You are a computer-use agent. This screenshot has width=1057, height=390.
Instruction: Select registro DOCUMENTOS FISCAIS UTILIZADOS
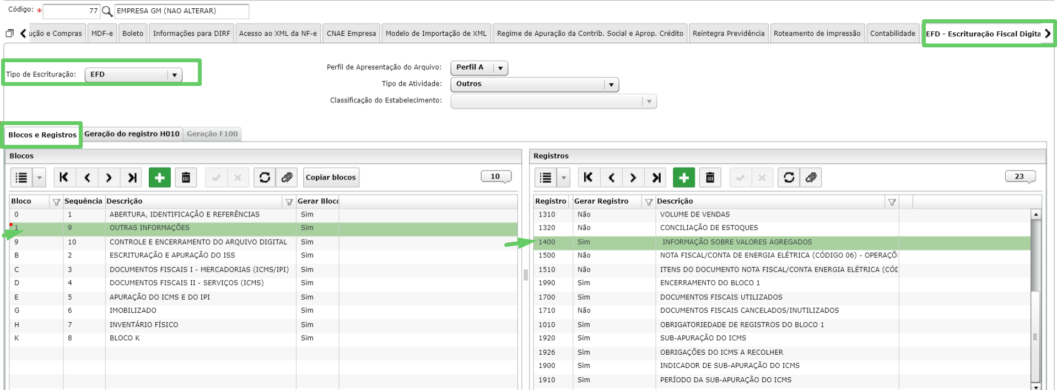[x=782, y=297]
